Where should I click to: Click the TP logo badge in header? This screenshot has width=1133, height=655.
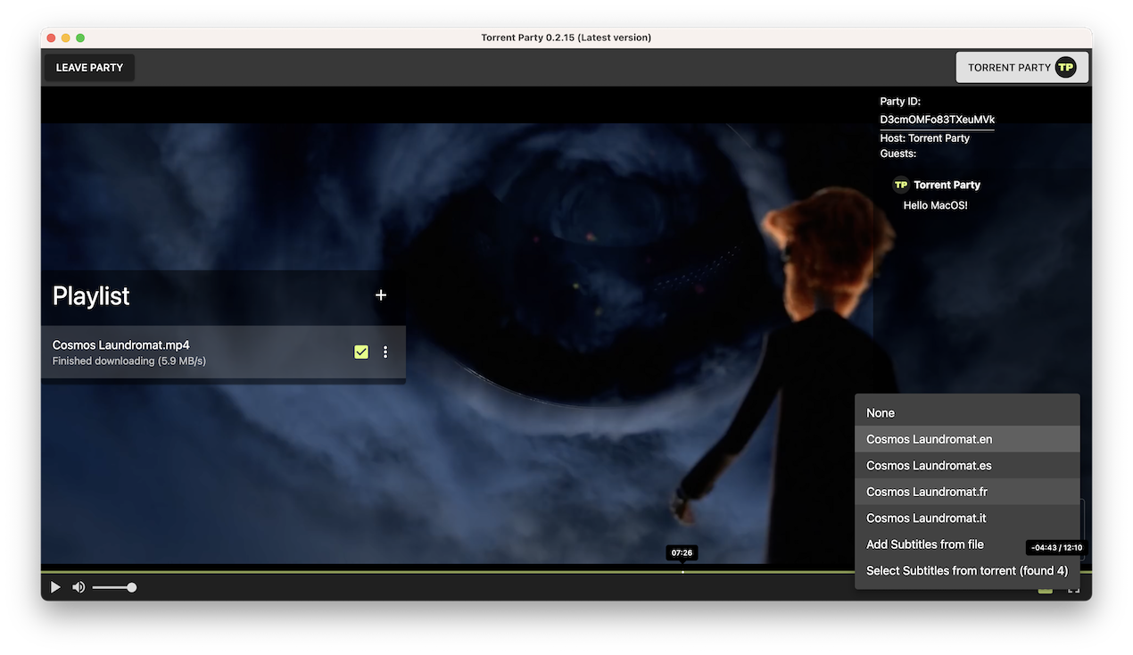click(1065, 68)
